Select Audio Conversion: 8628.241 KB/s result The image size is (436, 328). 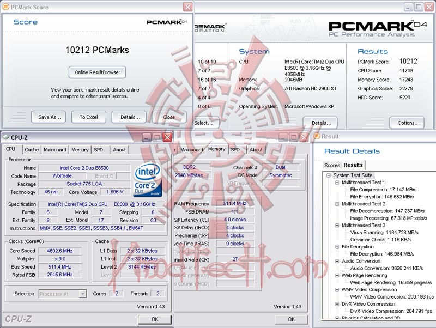coord(386,268)
